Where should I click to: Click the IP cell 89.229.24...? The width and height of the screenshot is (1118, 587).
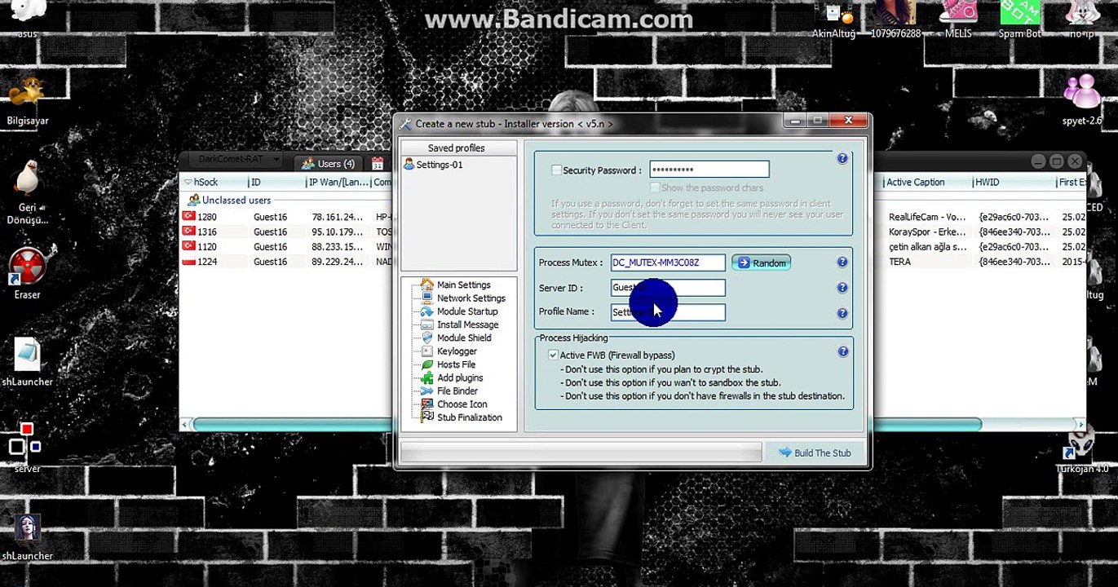click(x=337, y=262)
